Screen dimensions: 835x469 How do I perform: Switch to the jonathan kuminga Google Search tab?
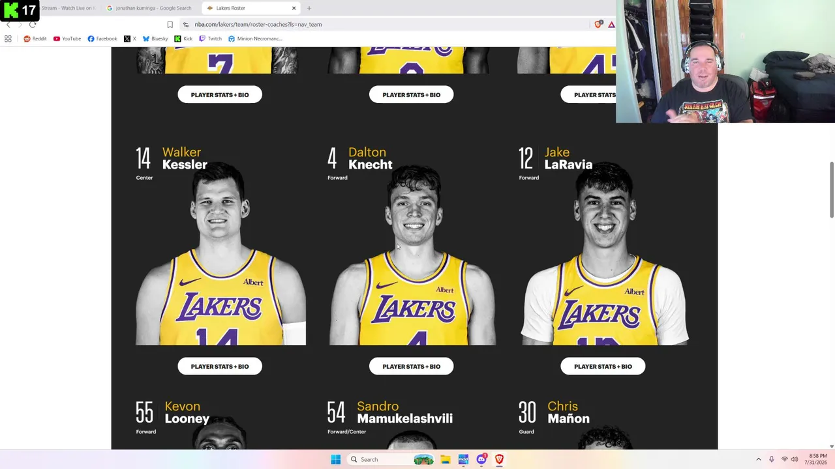[x=149, y=8]
